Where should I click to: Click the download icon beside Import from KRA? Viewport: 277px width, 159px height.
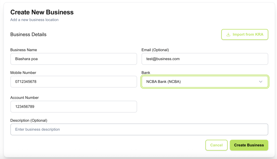pyautogui.click(x=228, y=34)
